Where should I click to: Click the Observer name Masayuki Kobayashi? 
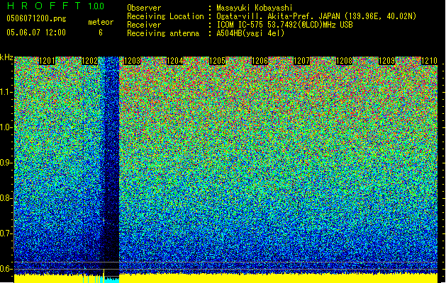pyautogui.click(x=254, y=8)
